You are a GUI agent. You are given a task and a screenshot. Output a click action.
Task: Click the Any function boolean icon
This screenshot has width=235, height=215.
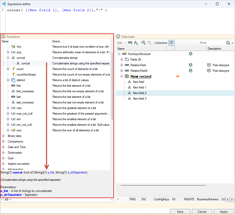13,47
